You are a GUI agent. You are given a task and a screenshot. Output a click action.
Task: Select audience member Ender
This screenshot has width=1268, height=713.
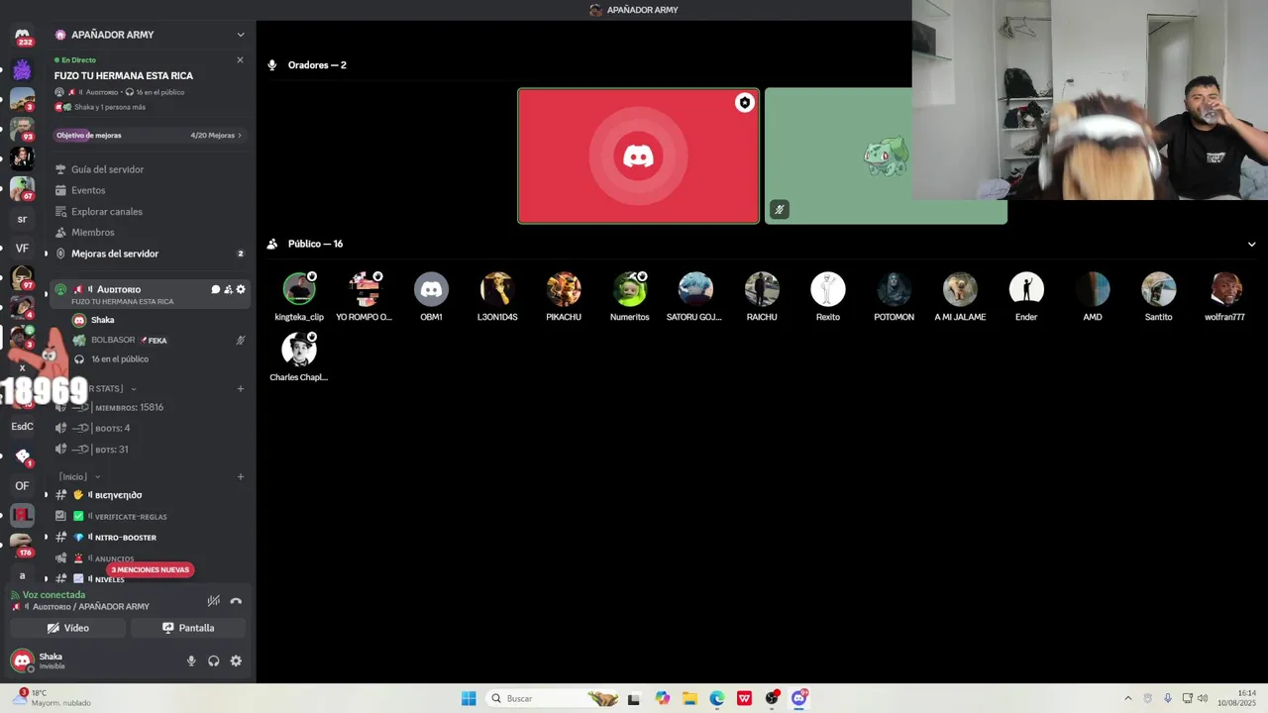[1026, 297]
